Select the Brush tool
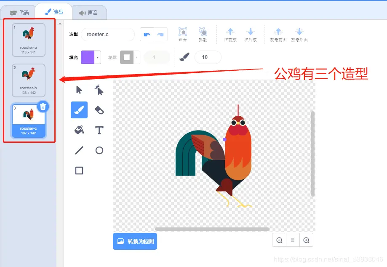Screen dimensions: 387x267 coord(79,110)
